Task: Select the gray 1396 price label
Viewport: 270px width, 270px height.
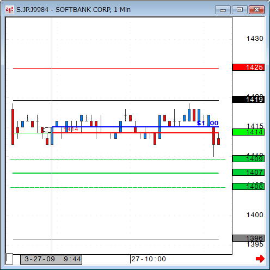Action: coord(248,238)
